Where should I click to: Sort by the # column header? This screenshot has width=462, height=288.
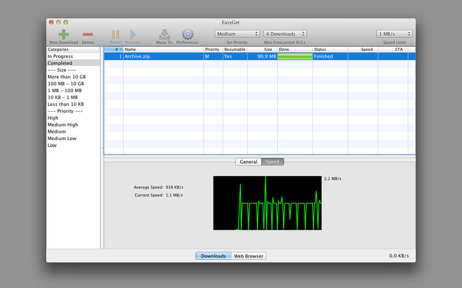[113, 50]
